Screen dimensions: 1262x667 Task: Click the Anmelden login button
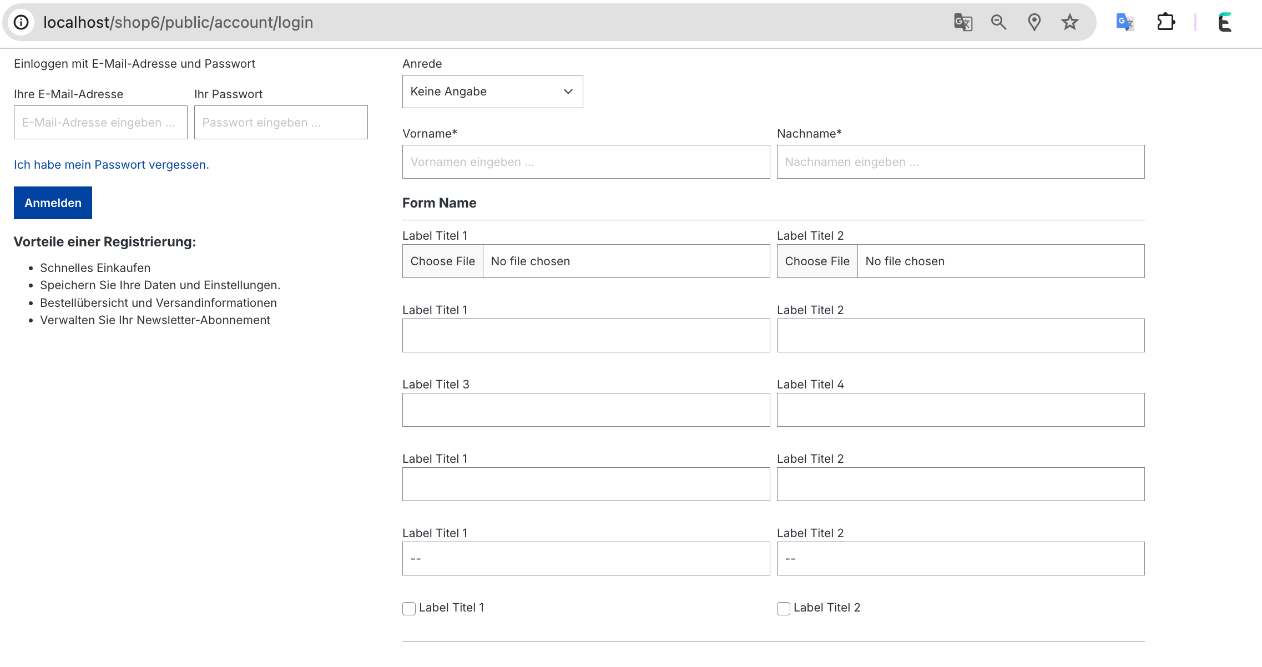coord(53,203)
